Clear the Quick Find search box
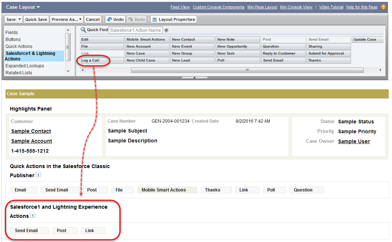 [x=166, y=30]
